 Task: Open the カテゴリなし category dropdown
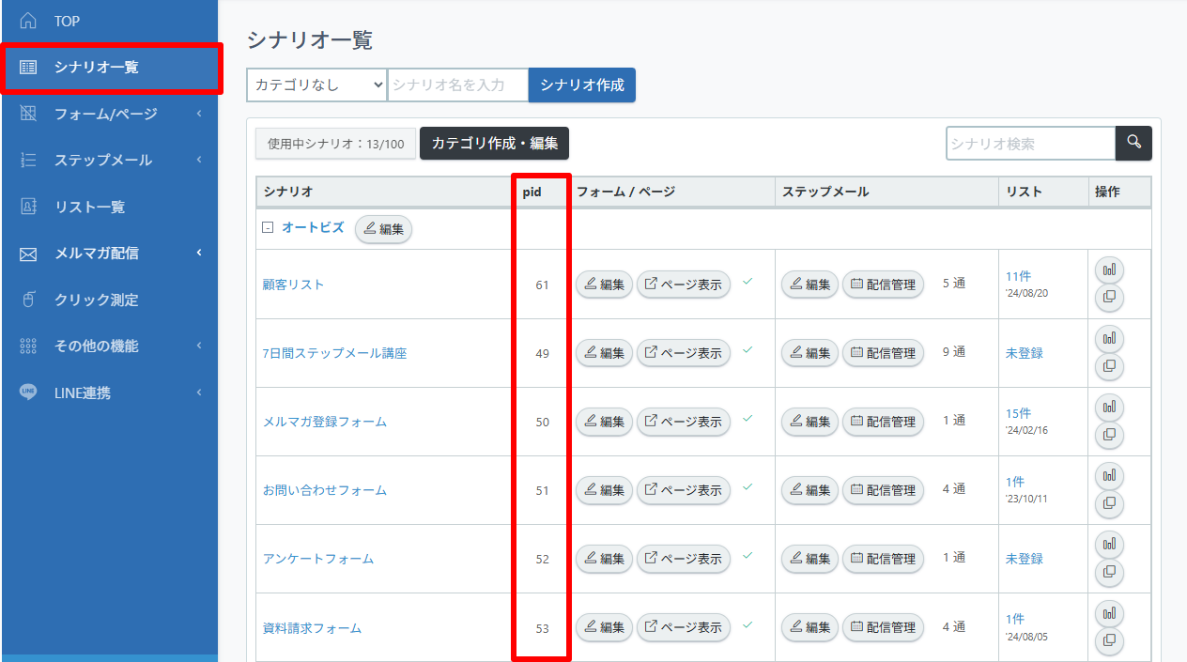(316, 85)
